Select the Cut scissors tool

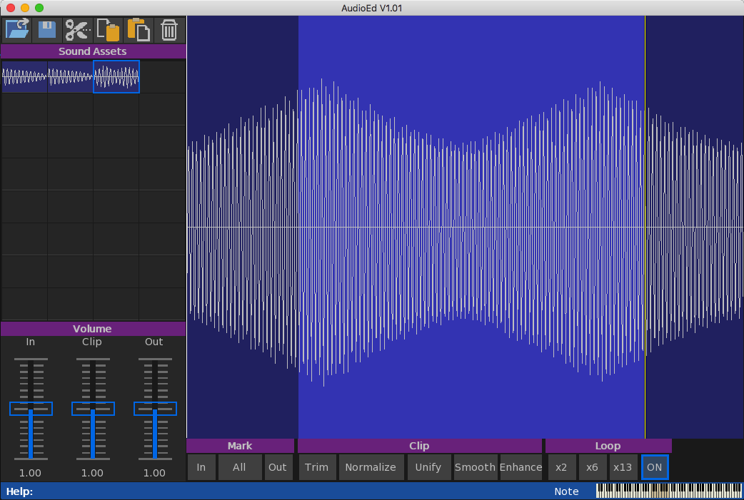tap(77, 30)
